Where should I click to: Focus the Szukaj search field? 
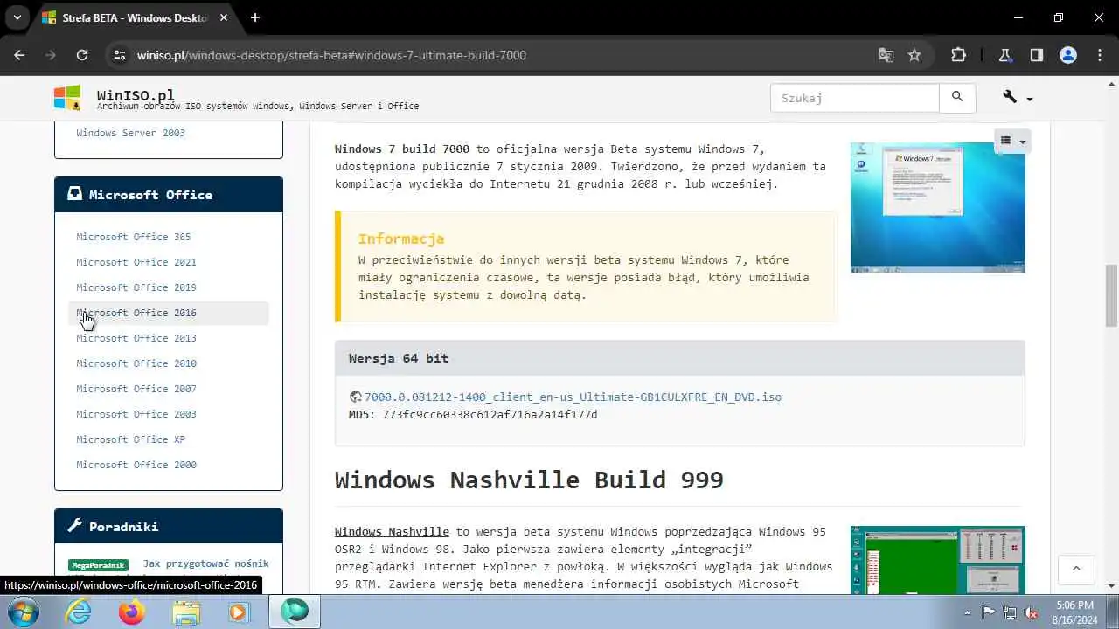855,98
